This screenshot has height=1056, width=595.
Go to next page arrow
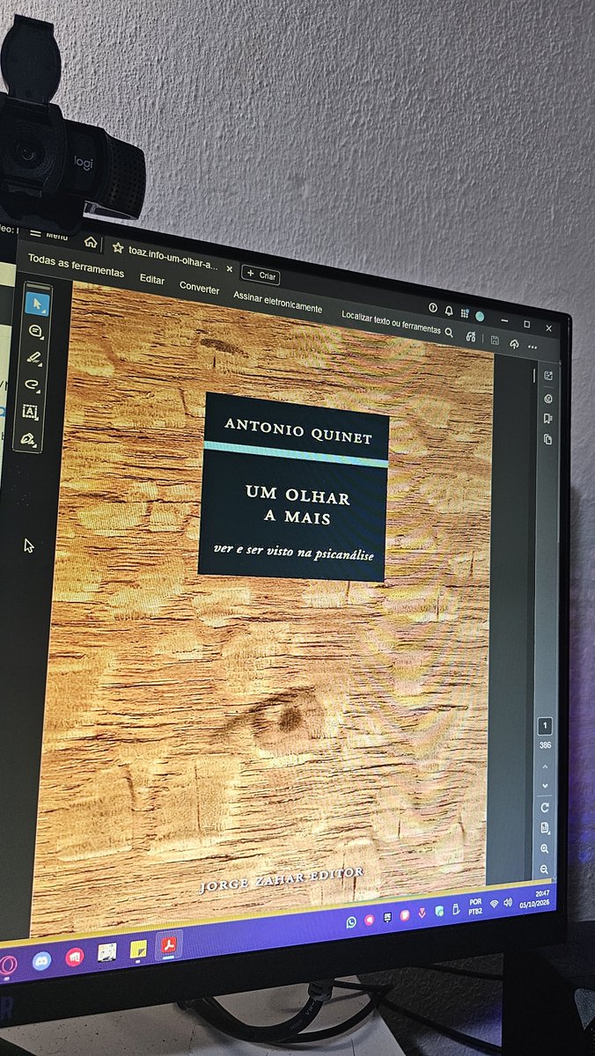pyautogui.click(x=545, y=786)
